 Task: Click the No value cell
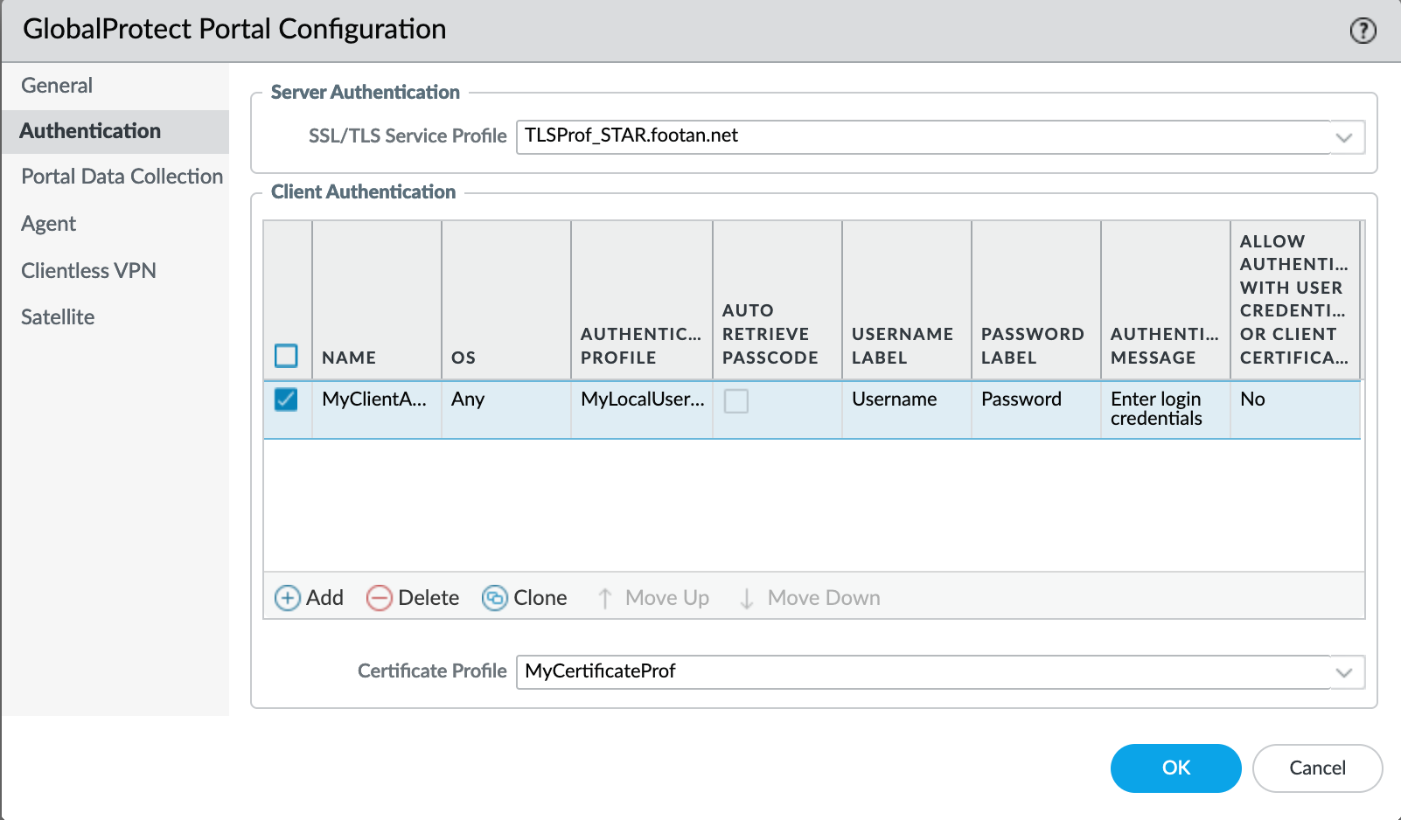(x=1295, y=409)
